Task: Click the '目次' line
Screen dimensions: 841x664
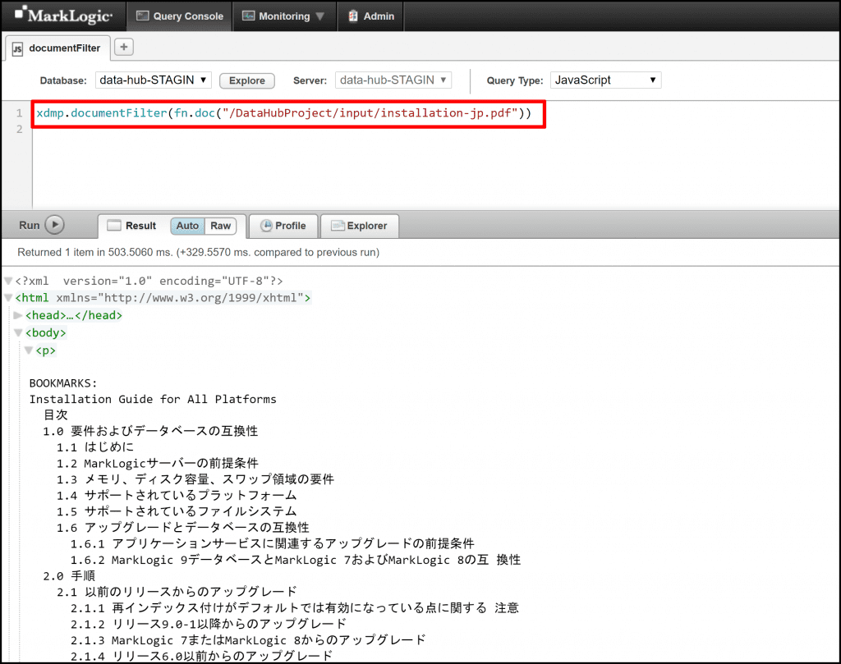Action: click(x=56, y=414)
